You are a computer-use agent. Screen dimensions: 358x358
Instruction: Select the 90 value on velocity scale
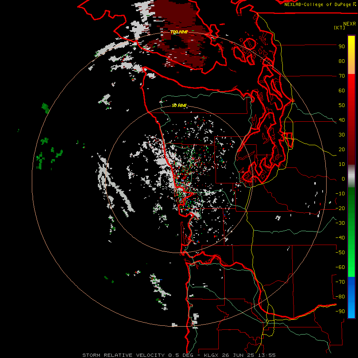click(342, 47)
